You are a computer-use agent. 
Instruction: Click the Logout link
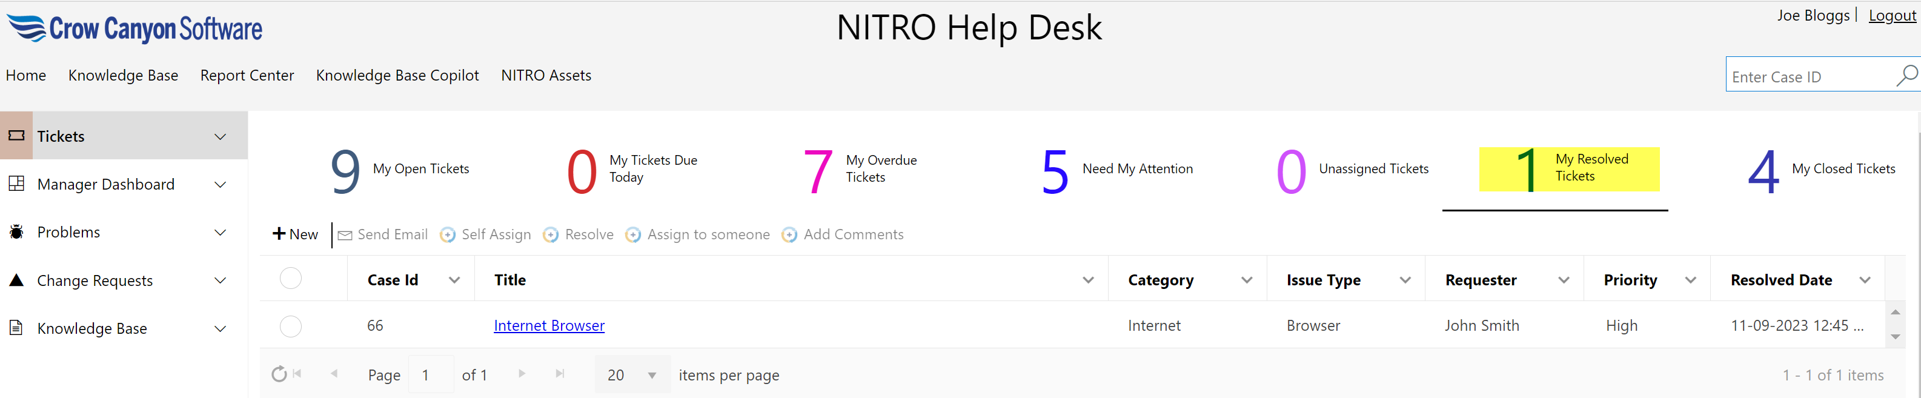(x=1891, y=16)
